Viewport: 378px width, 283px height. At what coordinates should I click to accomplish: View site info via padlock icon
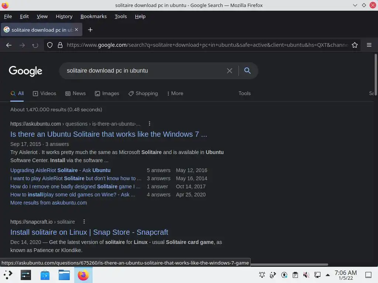(60, 45)
